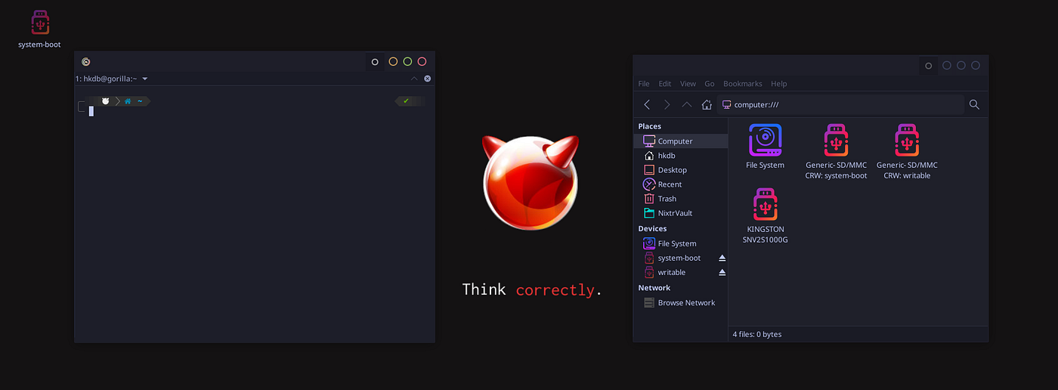Click the white circle button in file manager title bar
Image resolution: width=1058 pixels, height=390 pixels.
click(x=929, y=66)
